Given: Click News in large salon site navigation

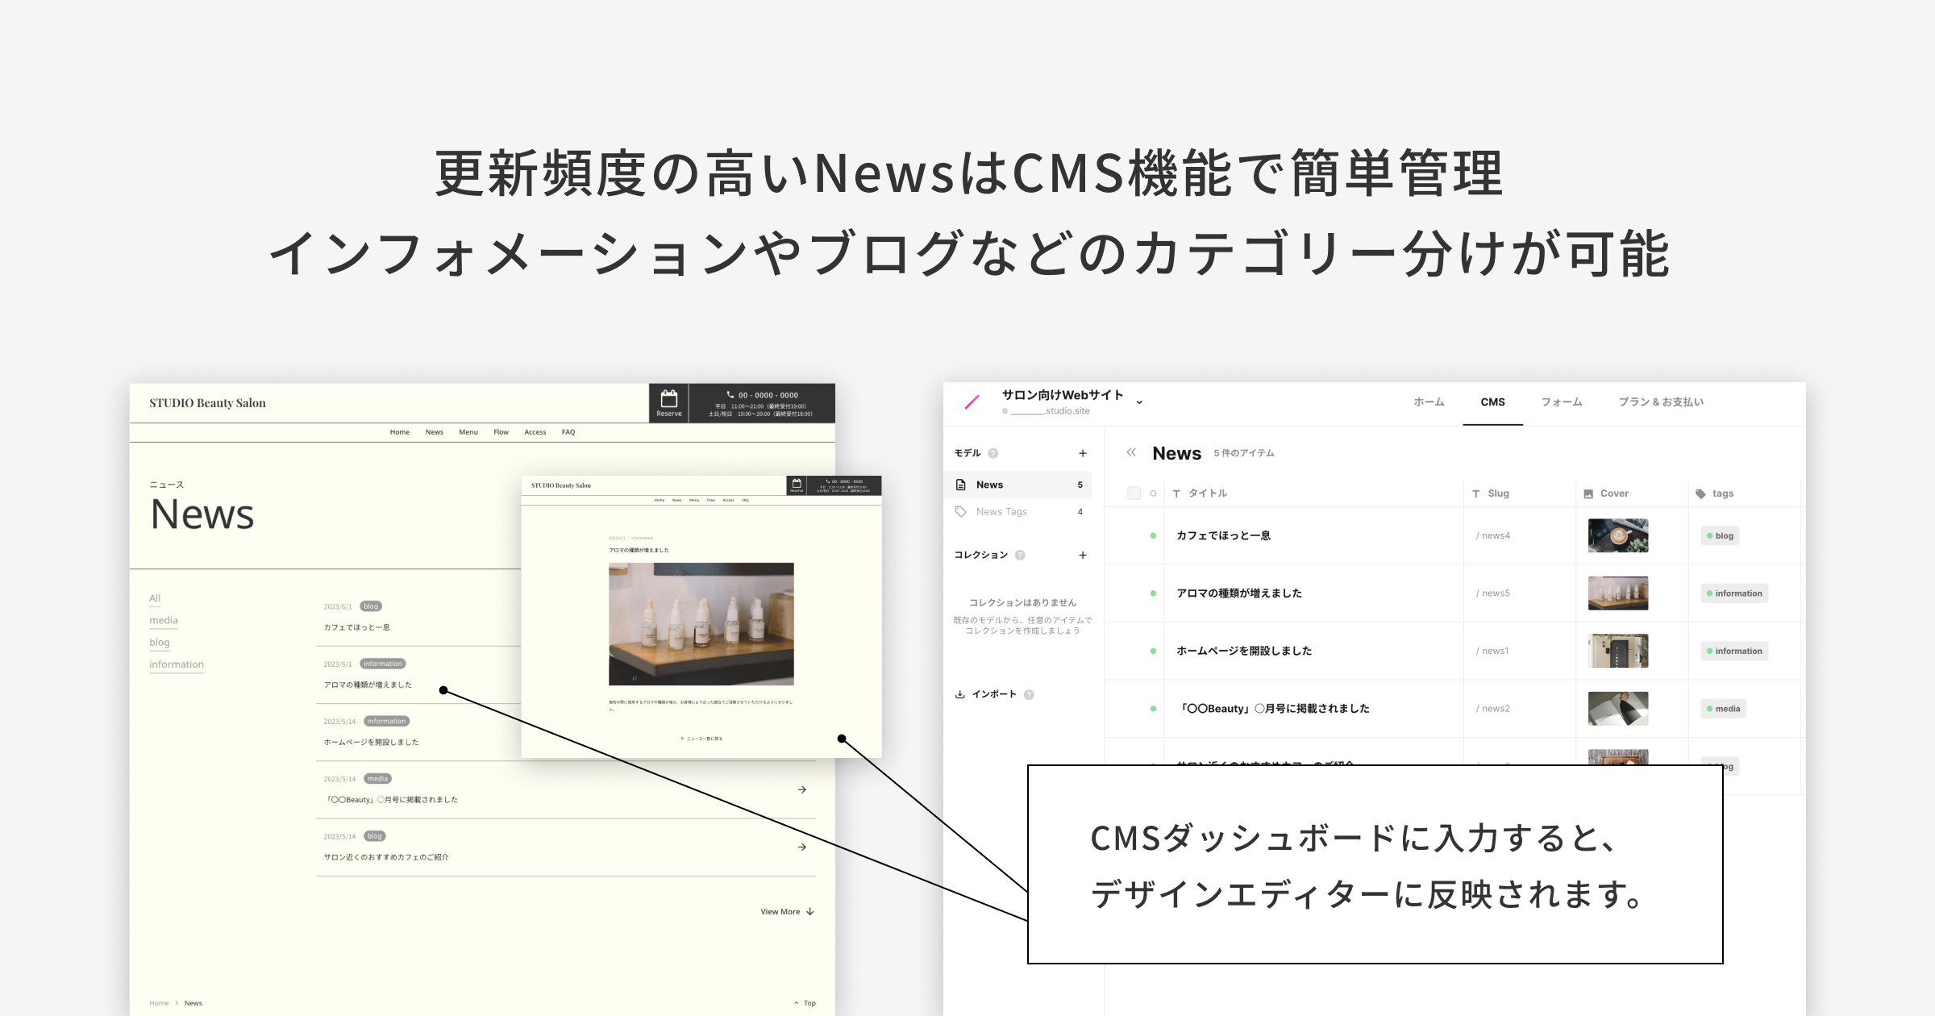Looking at the screenshot, I should (x=435, y=432).
